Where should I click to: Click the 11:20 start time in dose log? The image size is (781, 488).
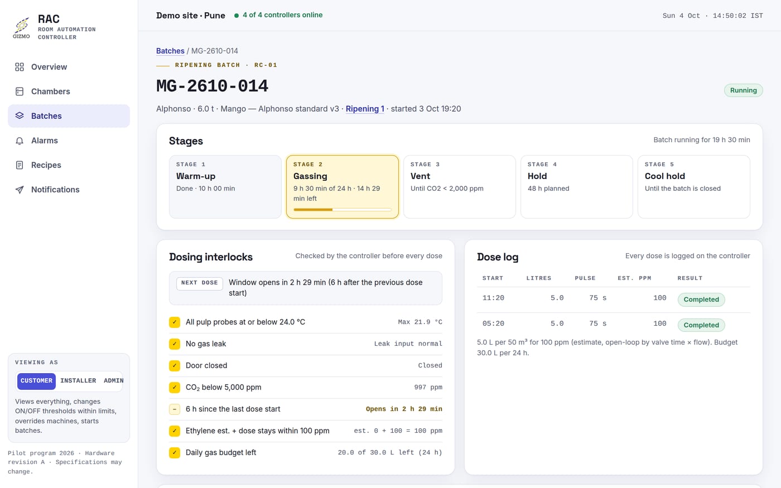tap(493, 298)
